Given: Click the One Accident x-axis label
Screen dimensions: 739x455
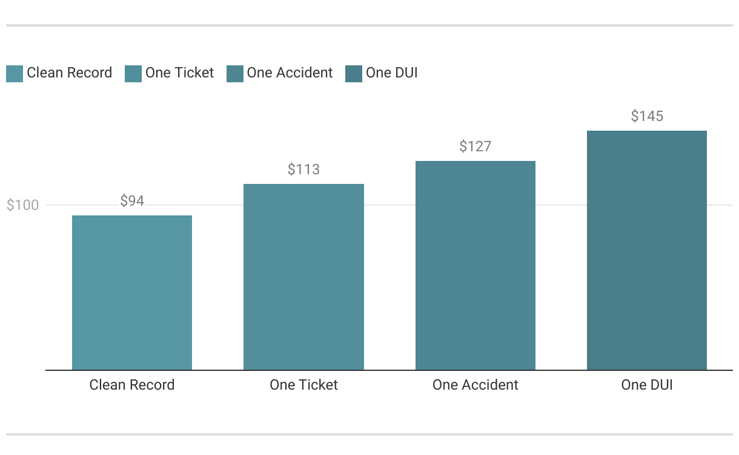Looking at the screenshot, I should click(x=476, y=385).
